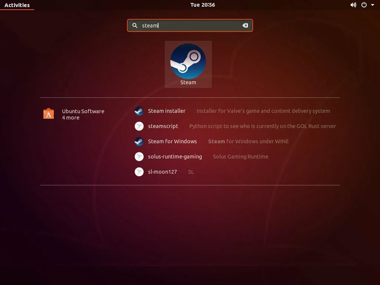Expand the system menu arrow

point(373,5)
